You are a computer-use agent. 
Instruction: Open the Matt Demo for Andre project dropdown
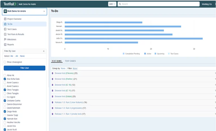(24, 11)
